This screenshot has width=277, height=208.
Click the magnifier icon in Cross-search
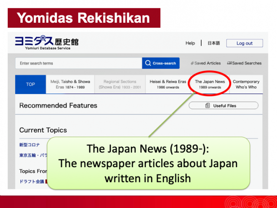point(148,63)
